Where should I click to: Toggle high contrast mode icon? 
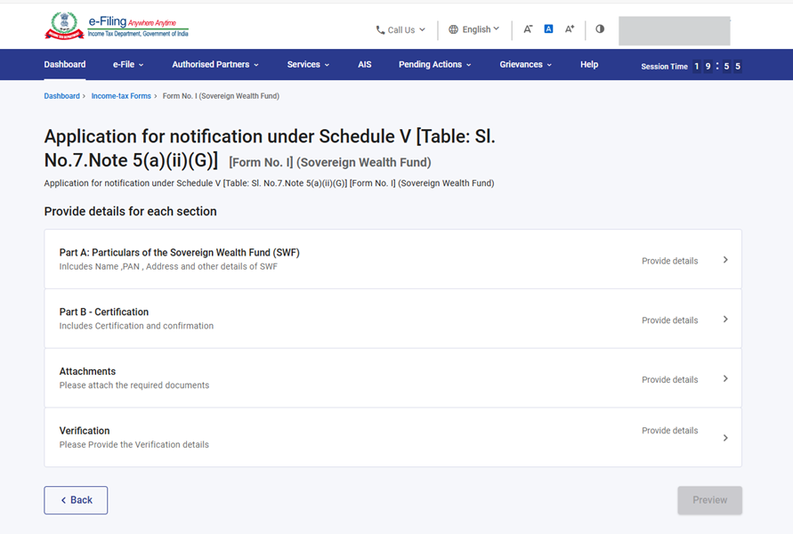click(x=600, y=29)
